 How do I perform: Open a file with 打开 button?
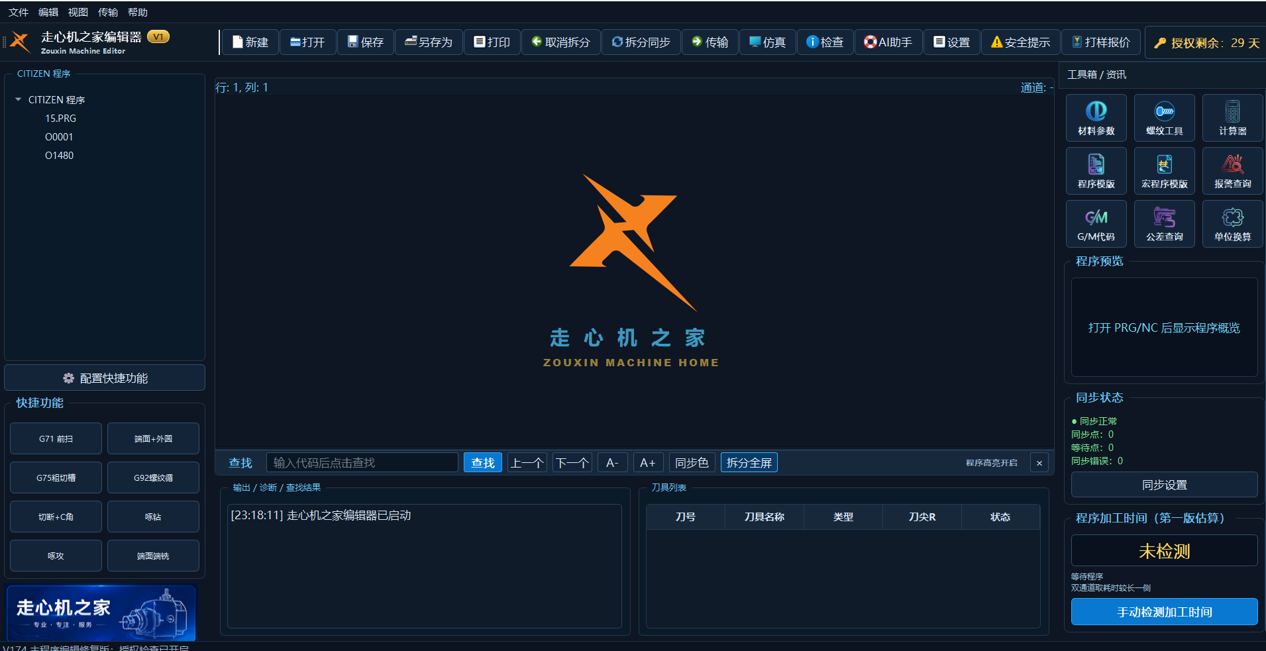(x=308, y=42)
